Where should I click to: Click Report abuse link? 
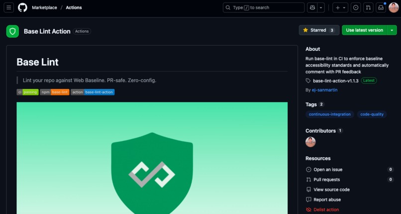[327, 200]
